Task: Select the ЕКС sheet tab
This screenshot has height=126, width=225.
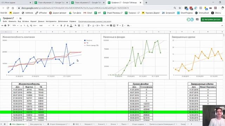Action: pos(77,124)
